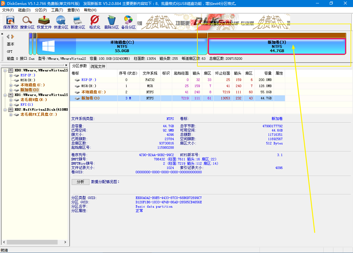This screenshot has height=253, width=353.
Task: Open the 磁盘(D) menu
Action: (x=24, y=10)
